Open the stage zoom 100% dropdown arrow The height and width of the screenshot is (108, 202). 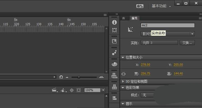coord(103,90)
